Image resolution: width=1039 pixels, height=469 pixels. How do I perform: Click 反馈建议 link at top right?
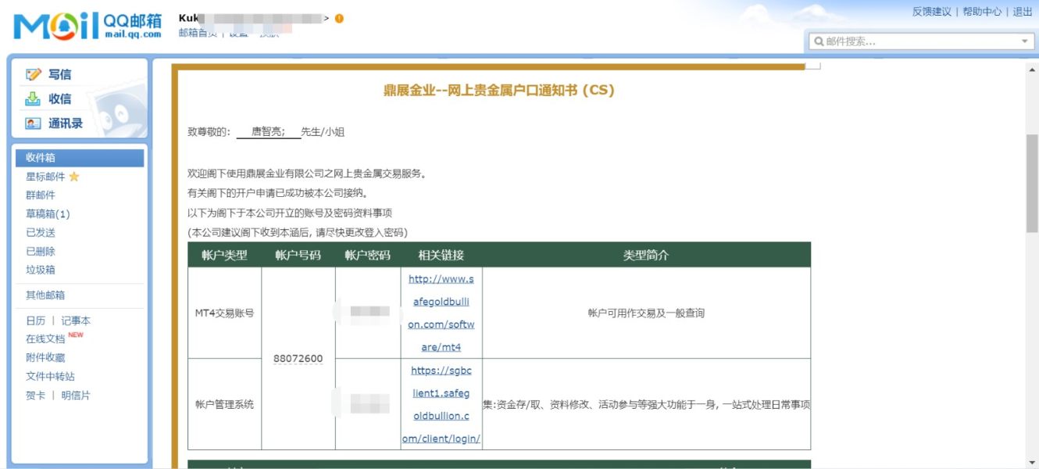932,12
